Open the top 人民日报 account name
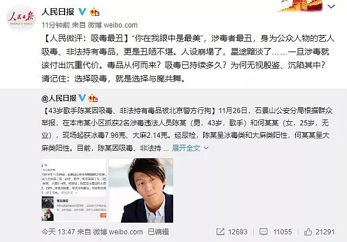 58,12
